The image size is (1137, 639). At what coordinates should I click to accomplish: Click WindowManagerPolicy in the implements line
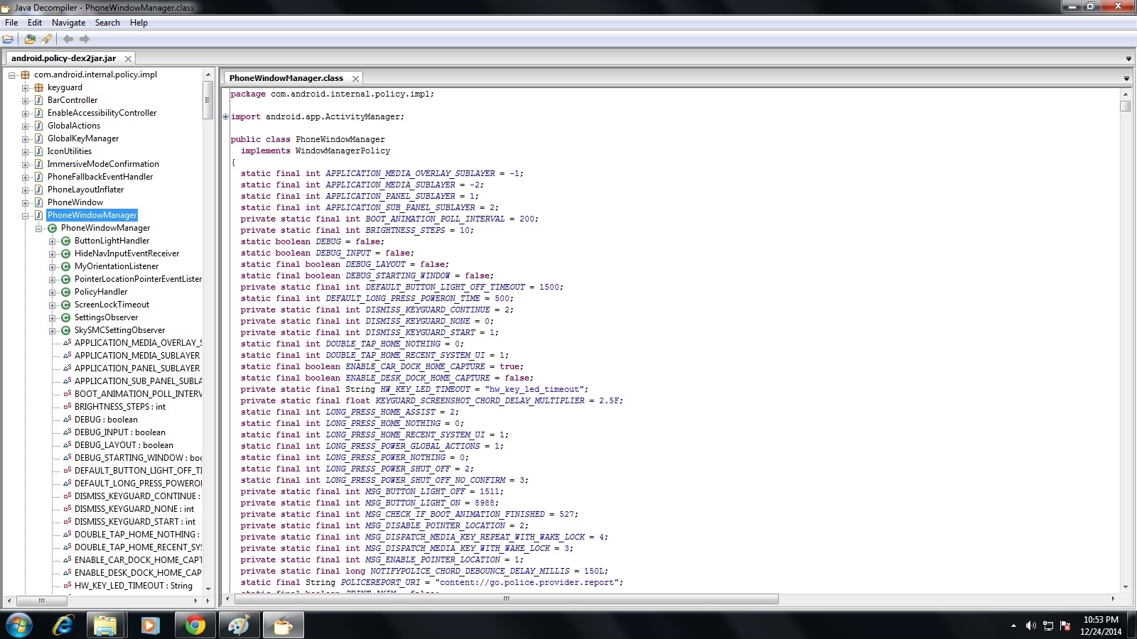pyautogui.click(x=343, y=151)
